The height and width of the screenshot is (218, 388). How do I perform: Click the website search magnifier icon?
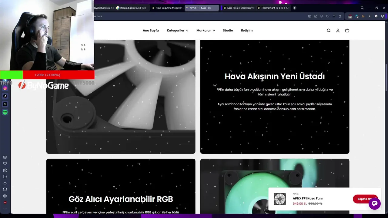[329, 30]
